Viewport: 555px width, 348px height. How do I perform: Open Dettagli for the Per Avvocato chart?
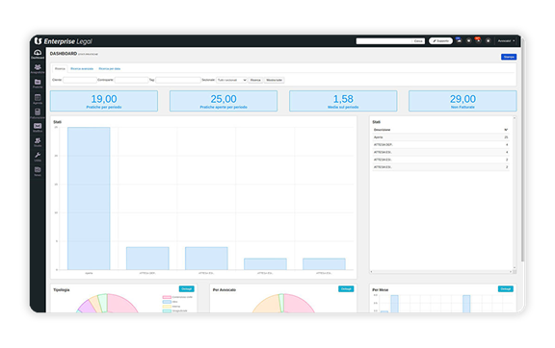(x=346, y=289)
